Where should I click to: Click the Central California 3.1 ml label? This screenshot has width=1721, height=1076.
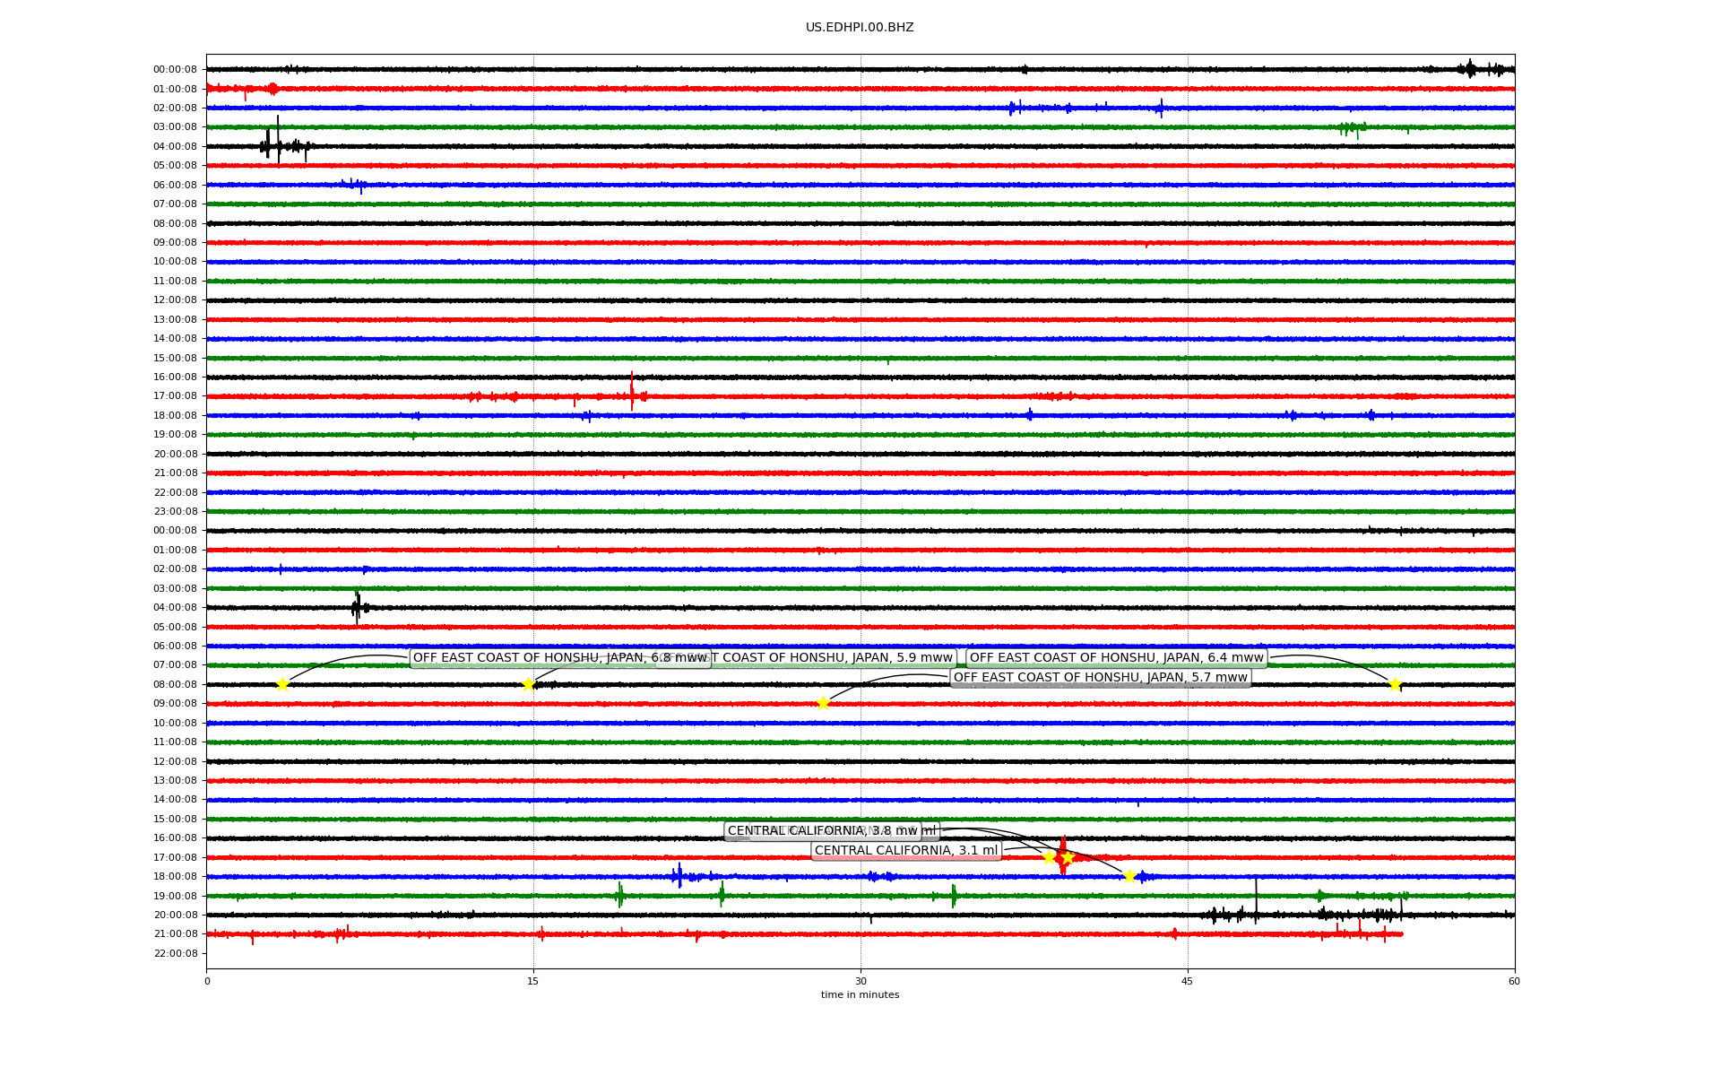click(x=905, y=851)
